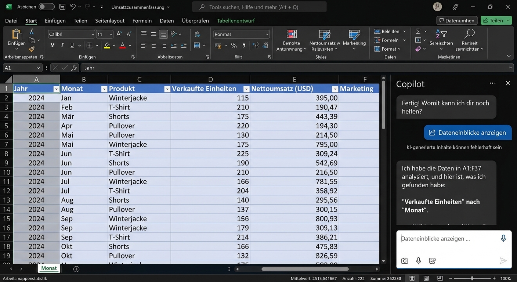
Task: Open the Produkt column filter dropdown
Action: pos(167,89)
